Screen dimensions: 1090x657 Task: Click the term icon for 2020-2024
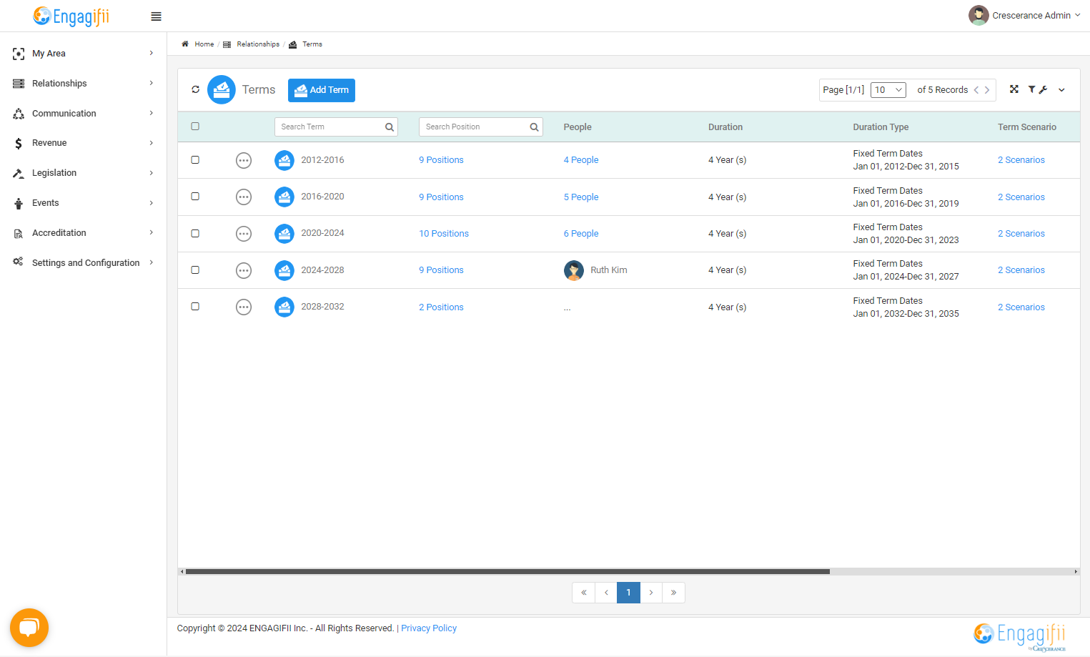pos(284,234)
